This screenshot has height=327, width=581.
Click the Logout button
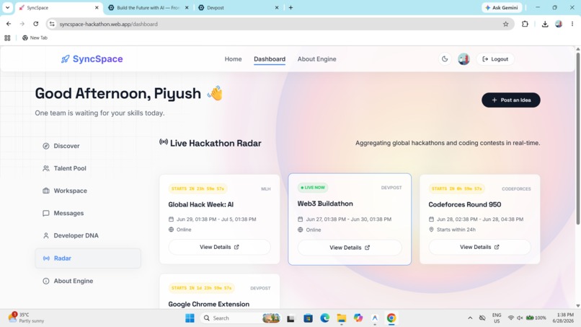(495, 59)
